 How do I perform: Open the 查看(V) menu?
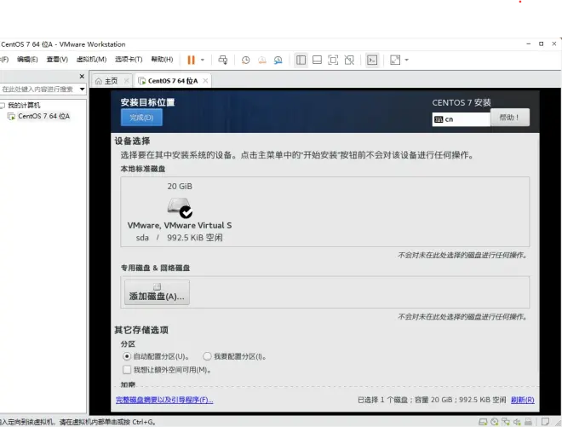point(57,60)
